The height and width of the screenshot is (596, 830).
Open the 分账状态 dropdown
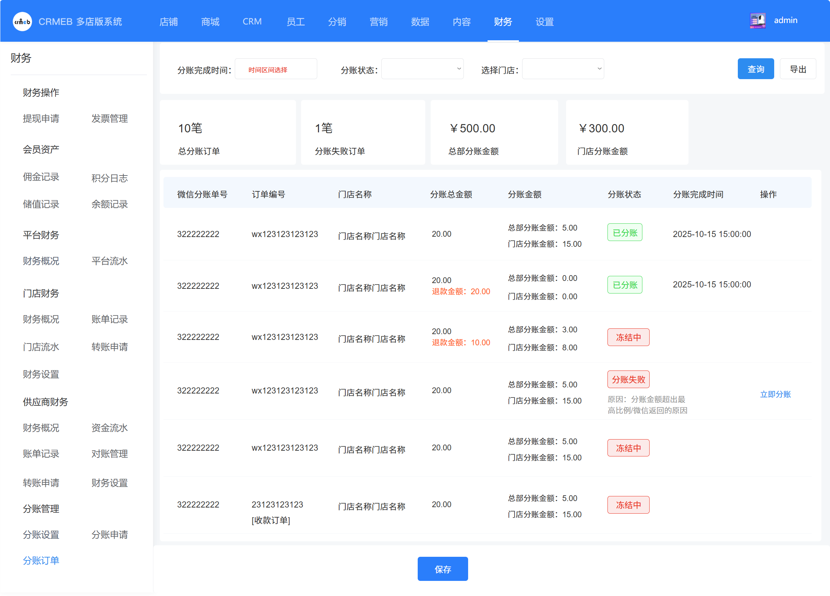[x=422, y=69]
